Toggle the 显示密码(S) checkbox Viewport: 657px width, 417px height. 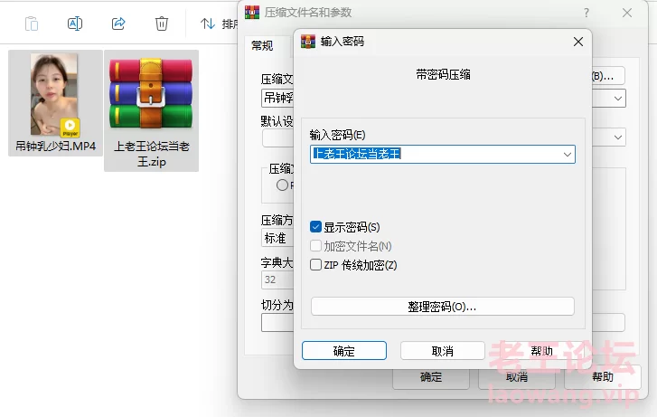click(315, 227)
